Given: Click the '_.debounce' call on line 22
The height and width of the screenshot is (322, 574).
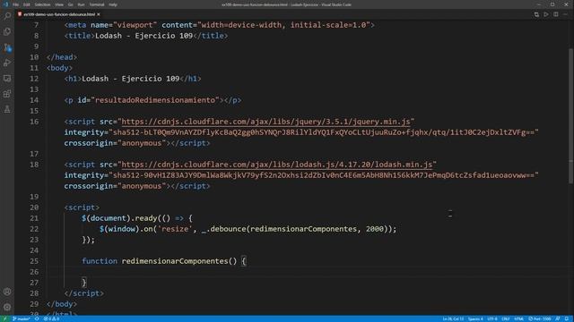Looking at the screenshot, I should [x=223, y=229].
